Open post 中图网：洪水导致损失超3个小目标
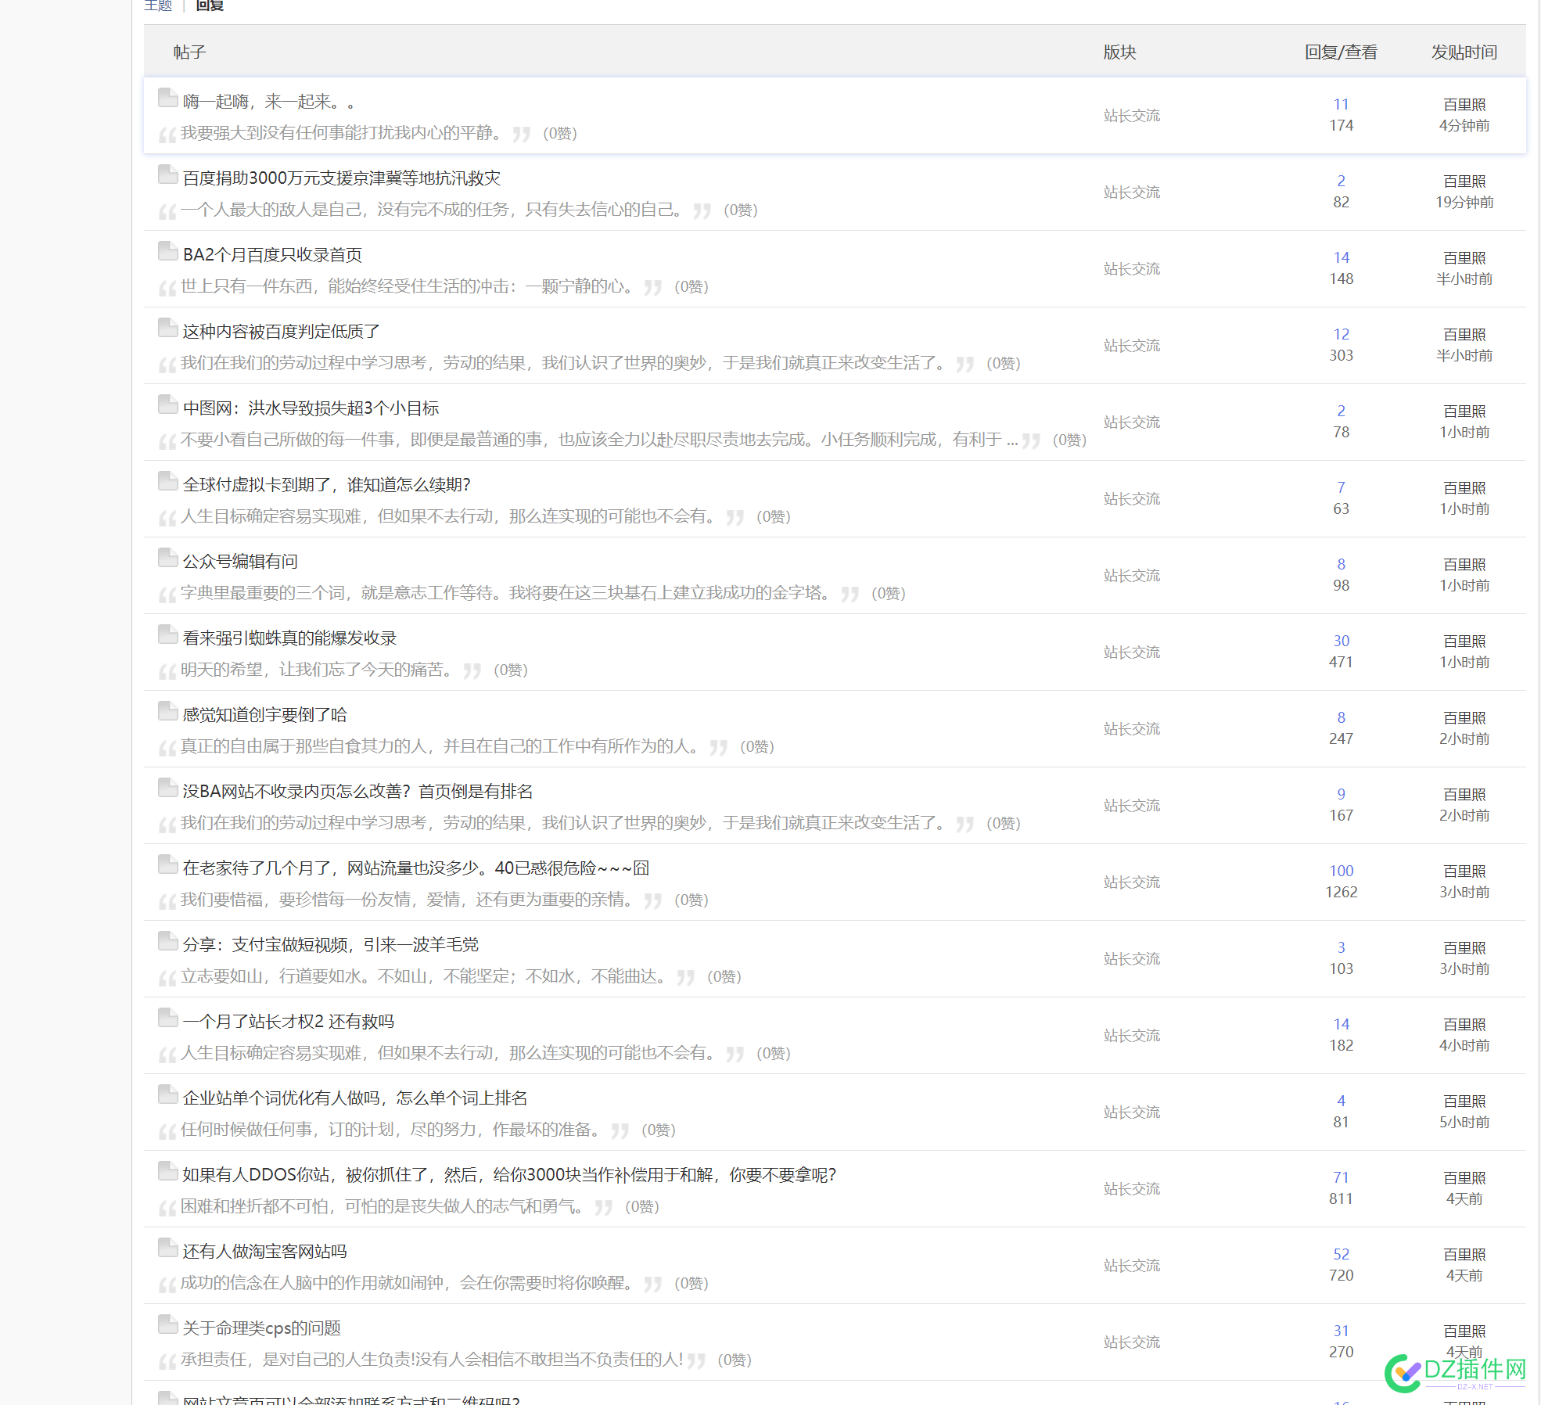1541x1405 pixels. [311, 408]
